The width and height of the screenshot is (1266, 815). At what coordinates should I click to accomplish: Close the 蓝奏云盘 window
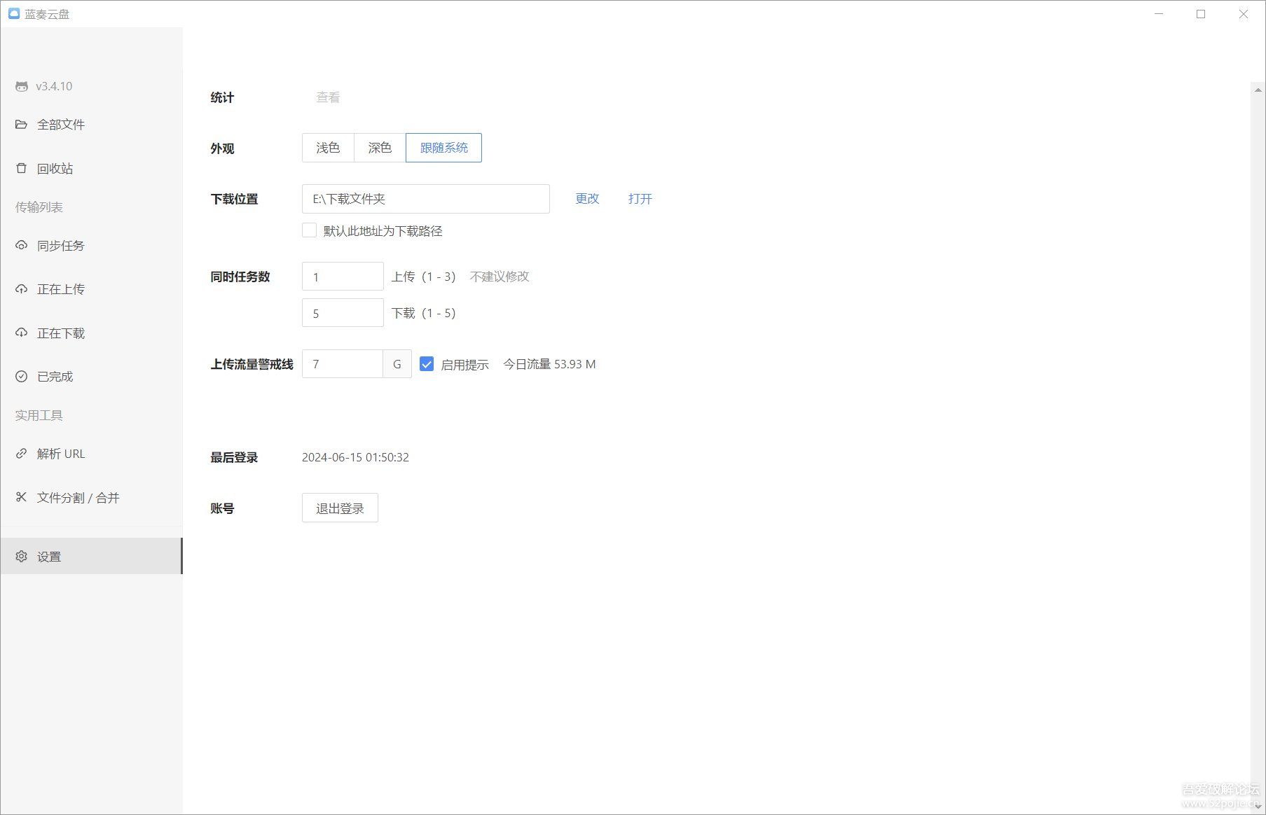[x=1243, y=14]
